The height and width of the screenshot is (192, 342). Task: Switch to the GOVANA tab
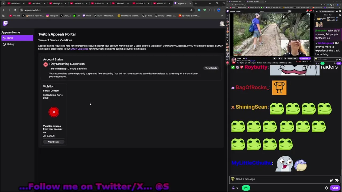point(78,3)
